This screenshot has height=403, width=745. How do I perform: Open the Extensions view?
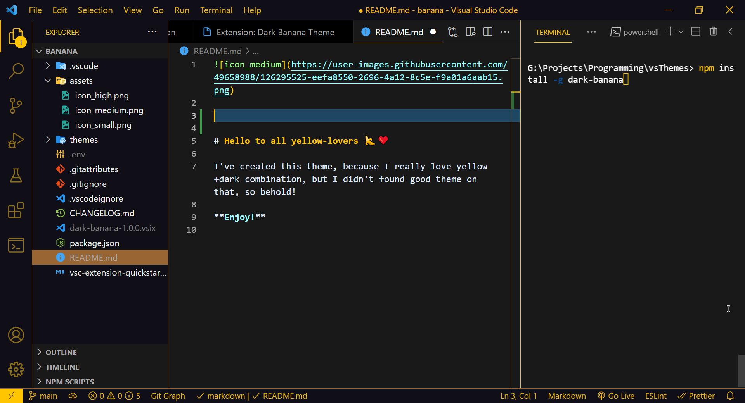(16, 210)
